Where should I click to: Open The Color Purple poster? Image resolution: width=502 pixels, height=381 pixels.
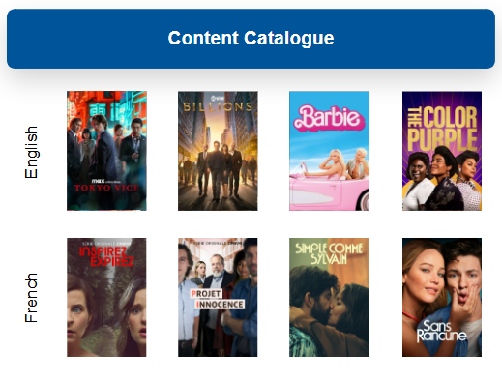[x=442, y=151]
